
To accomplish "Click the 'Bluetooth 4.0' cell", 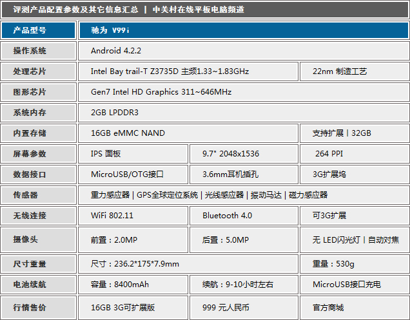I will tap(244, 216).
